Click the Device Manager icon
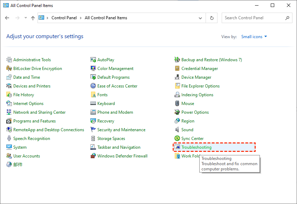 click(177, 77)
